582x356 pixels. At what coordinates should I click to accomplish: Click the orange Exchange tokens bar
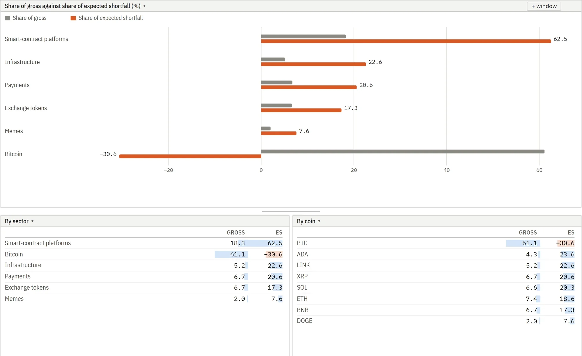pos(301,110)
